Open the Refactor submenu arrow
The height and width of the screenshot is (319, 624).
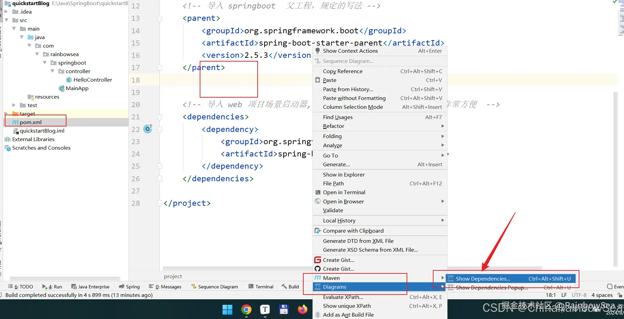coord(443,126)
